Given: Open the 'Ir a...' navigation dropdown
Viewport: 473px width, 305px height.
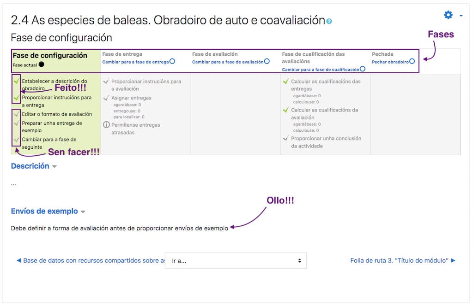Looking at the screenshot, I should tap(236, 261).
